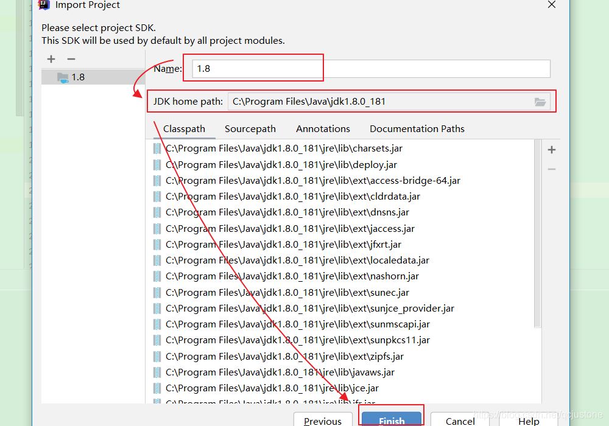Click the jar icon beside zipfs.jar
The width and height of the screenshot is (609, 426).
[157, 357]
